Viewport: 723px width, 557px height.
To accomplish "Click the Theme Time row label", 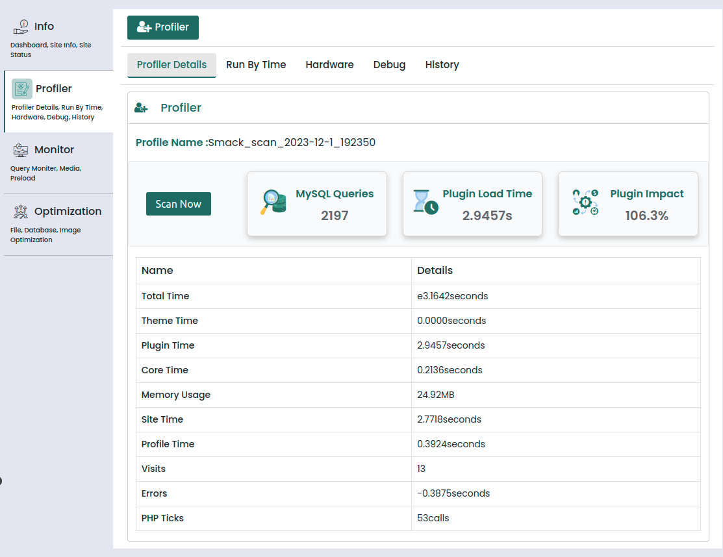I will coord(170,321).
